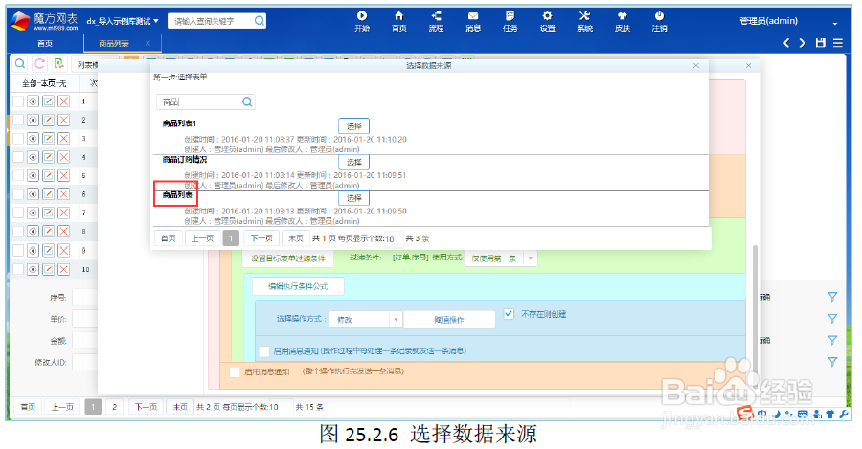Click 末页 in the dialog pagination

[296, 238]
